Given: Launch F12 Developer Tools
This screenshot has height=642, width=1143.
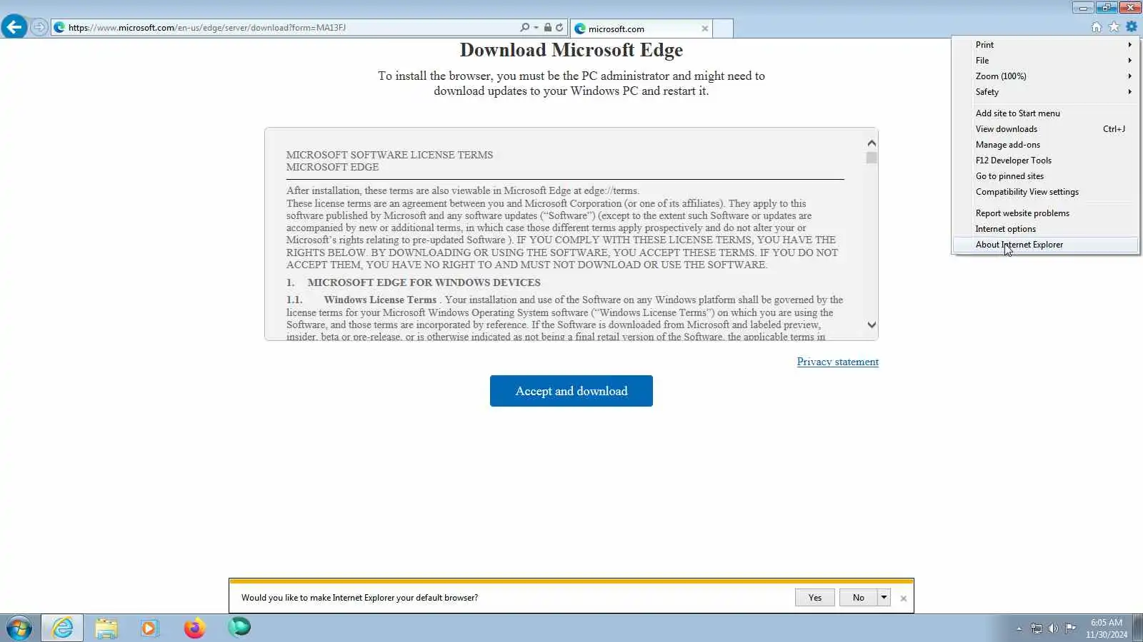Looking at the screenshot, I should pyautogui.click(x=1046, y=160).
